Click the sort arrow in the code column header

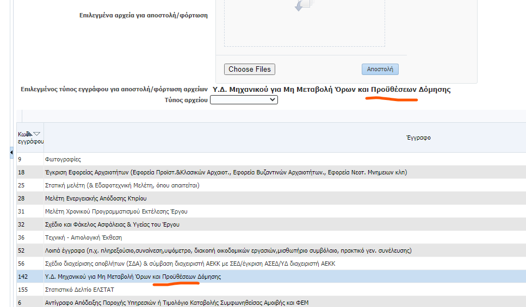point(36,134)
